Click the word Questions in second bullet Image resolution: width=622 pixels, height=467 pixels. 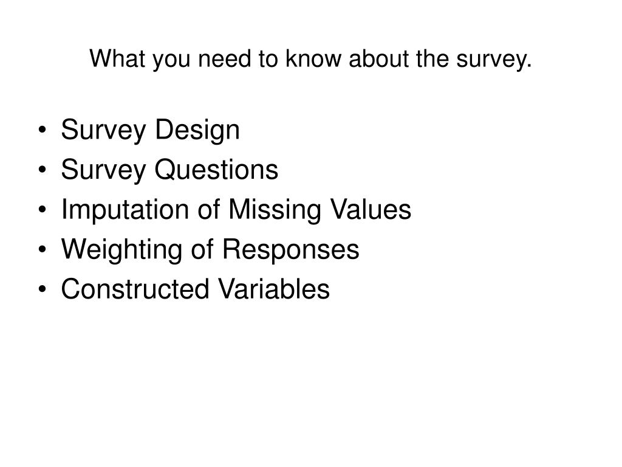[216, 170]
